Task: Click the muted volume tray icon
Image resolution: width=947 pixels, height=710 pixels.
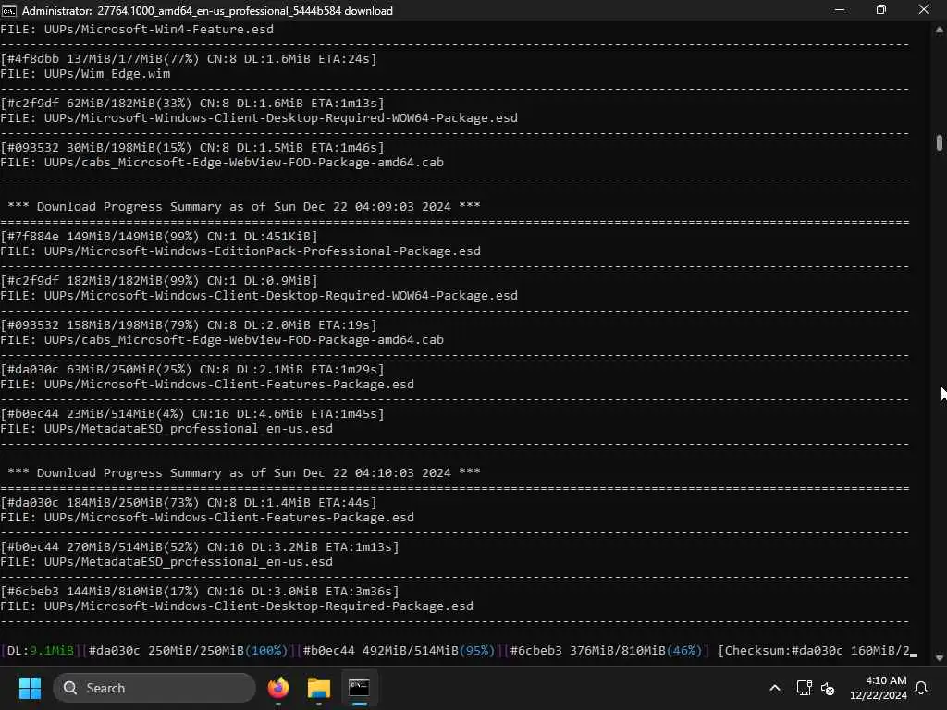Action: click(828, 688)
